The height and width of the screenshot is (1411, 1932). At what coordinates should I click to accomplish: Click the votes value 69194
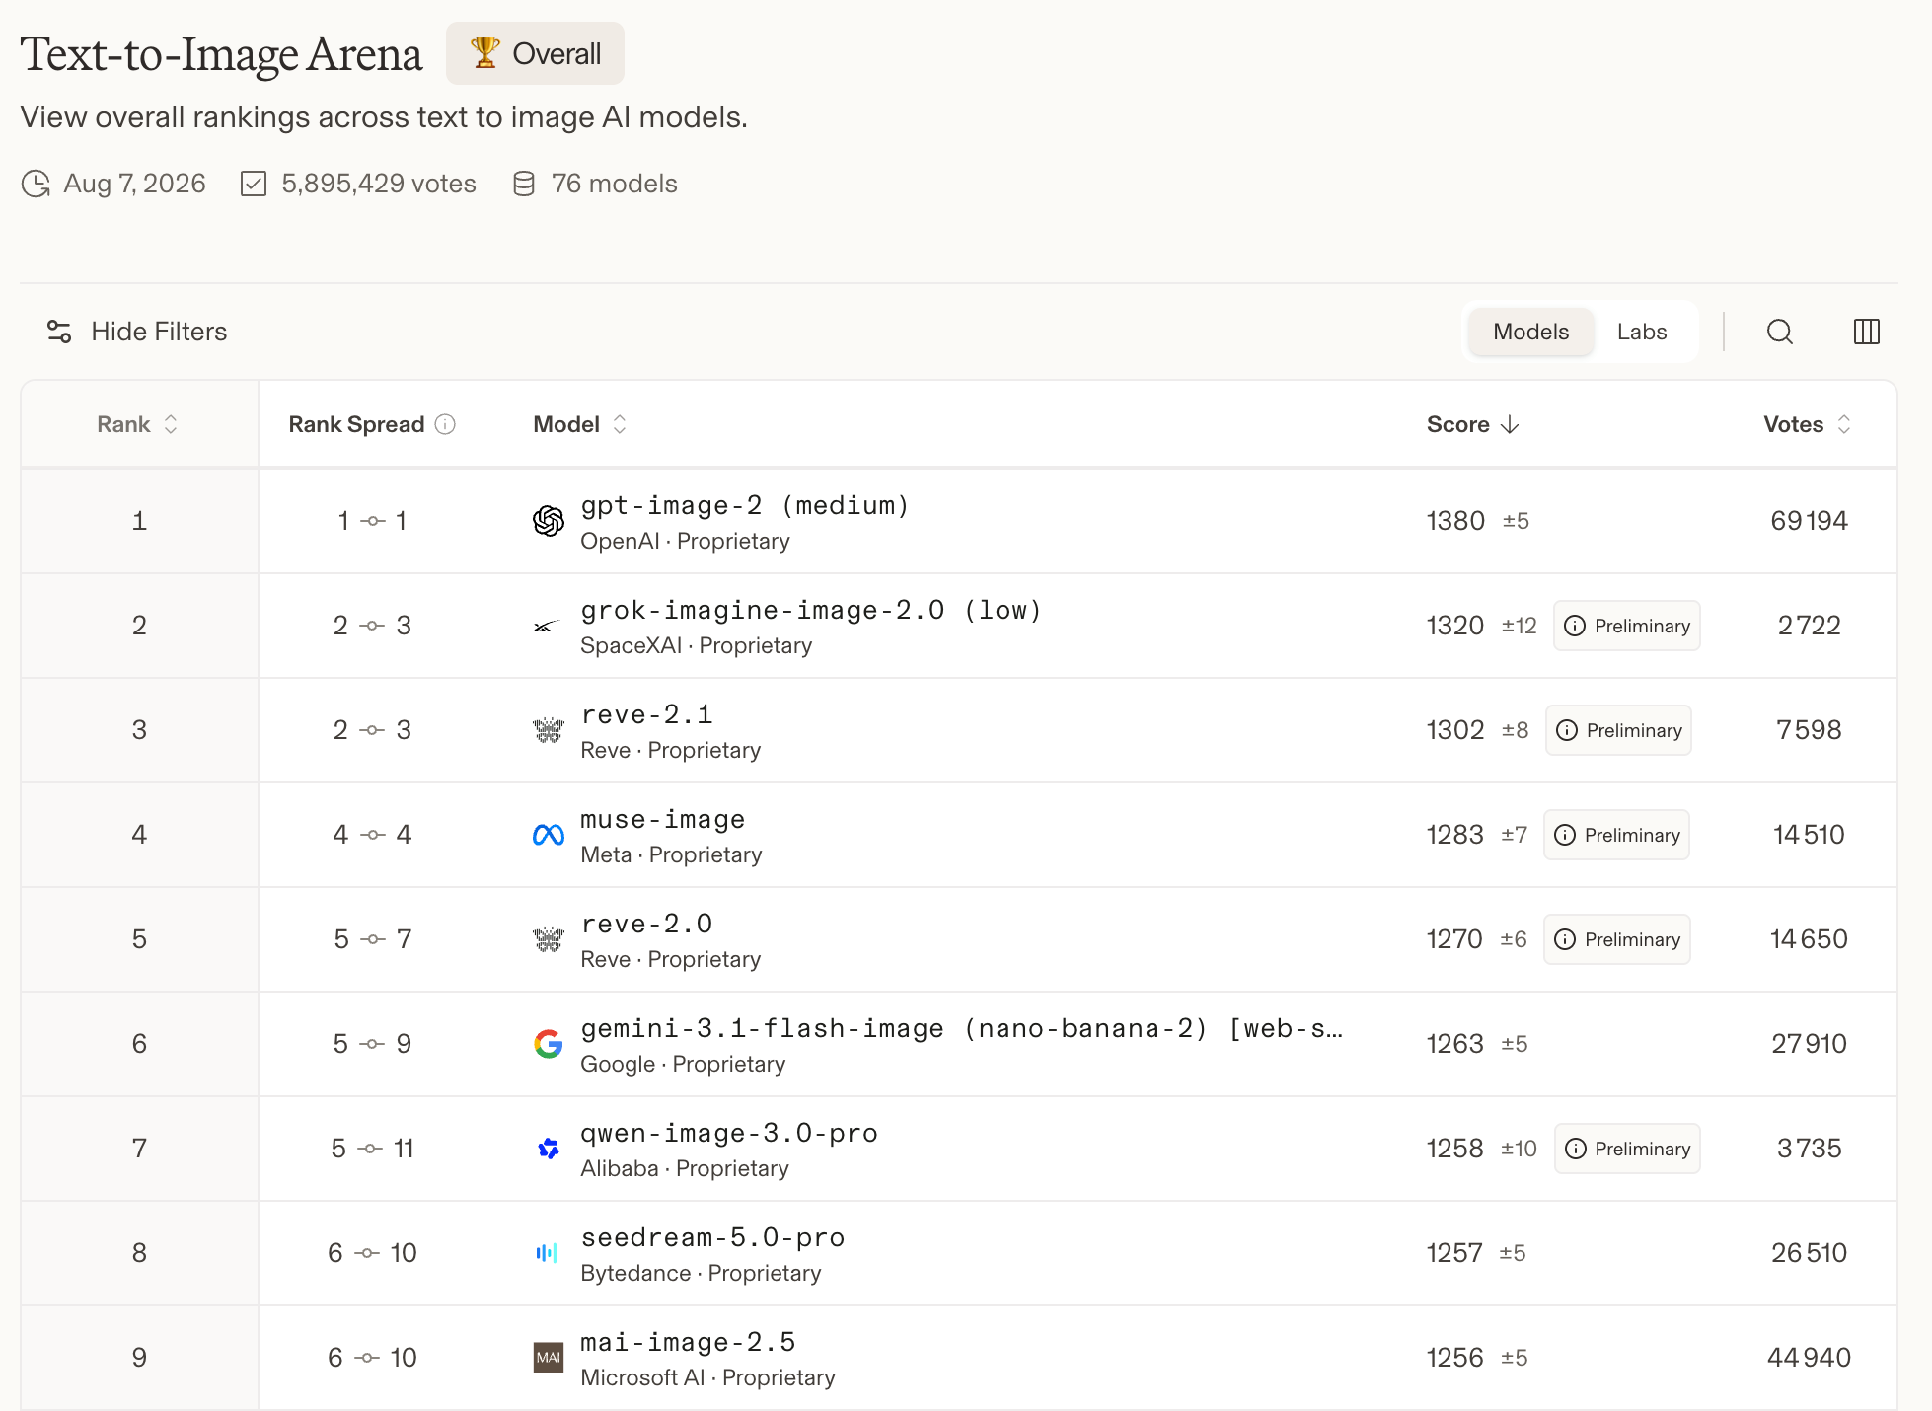[x=1809, y=521]
